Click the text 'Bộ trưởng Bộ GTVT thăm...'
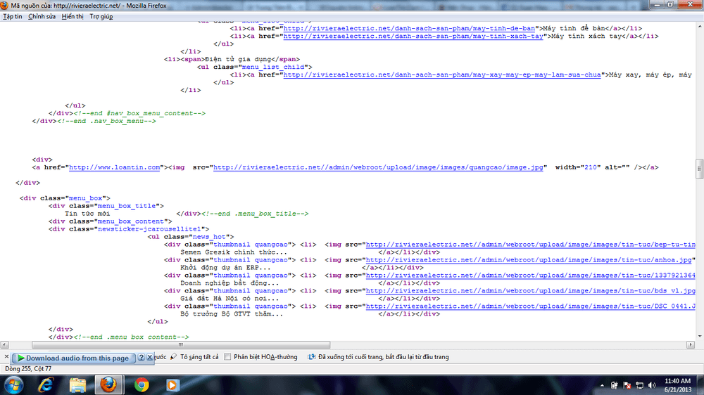This screenshot has width=704, height=395. (232, 314)
